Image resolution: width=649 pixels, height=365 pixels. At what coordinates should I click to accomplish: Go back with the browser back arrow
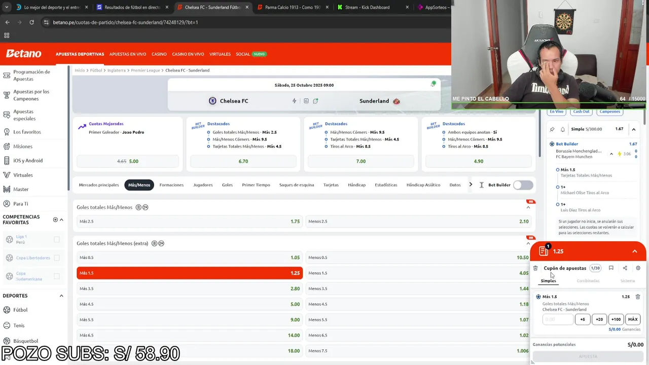7,22
